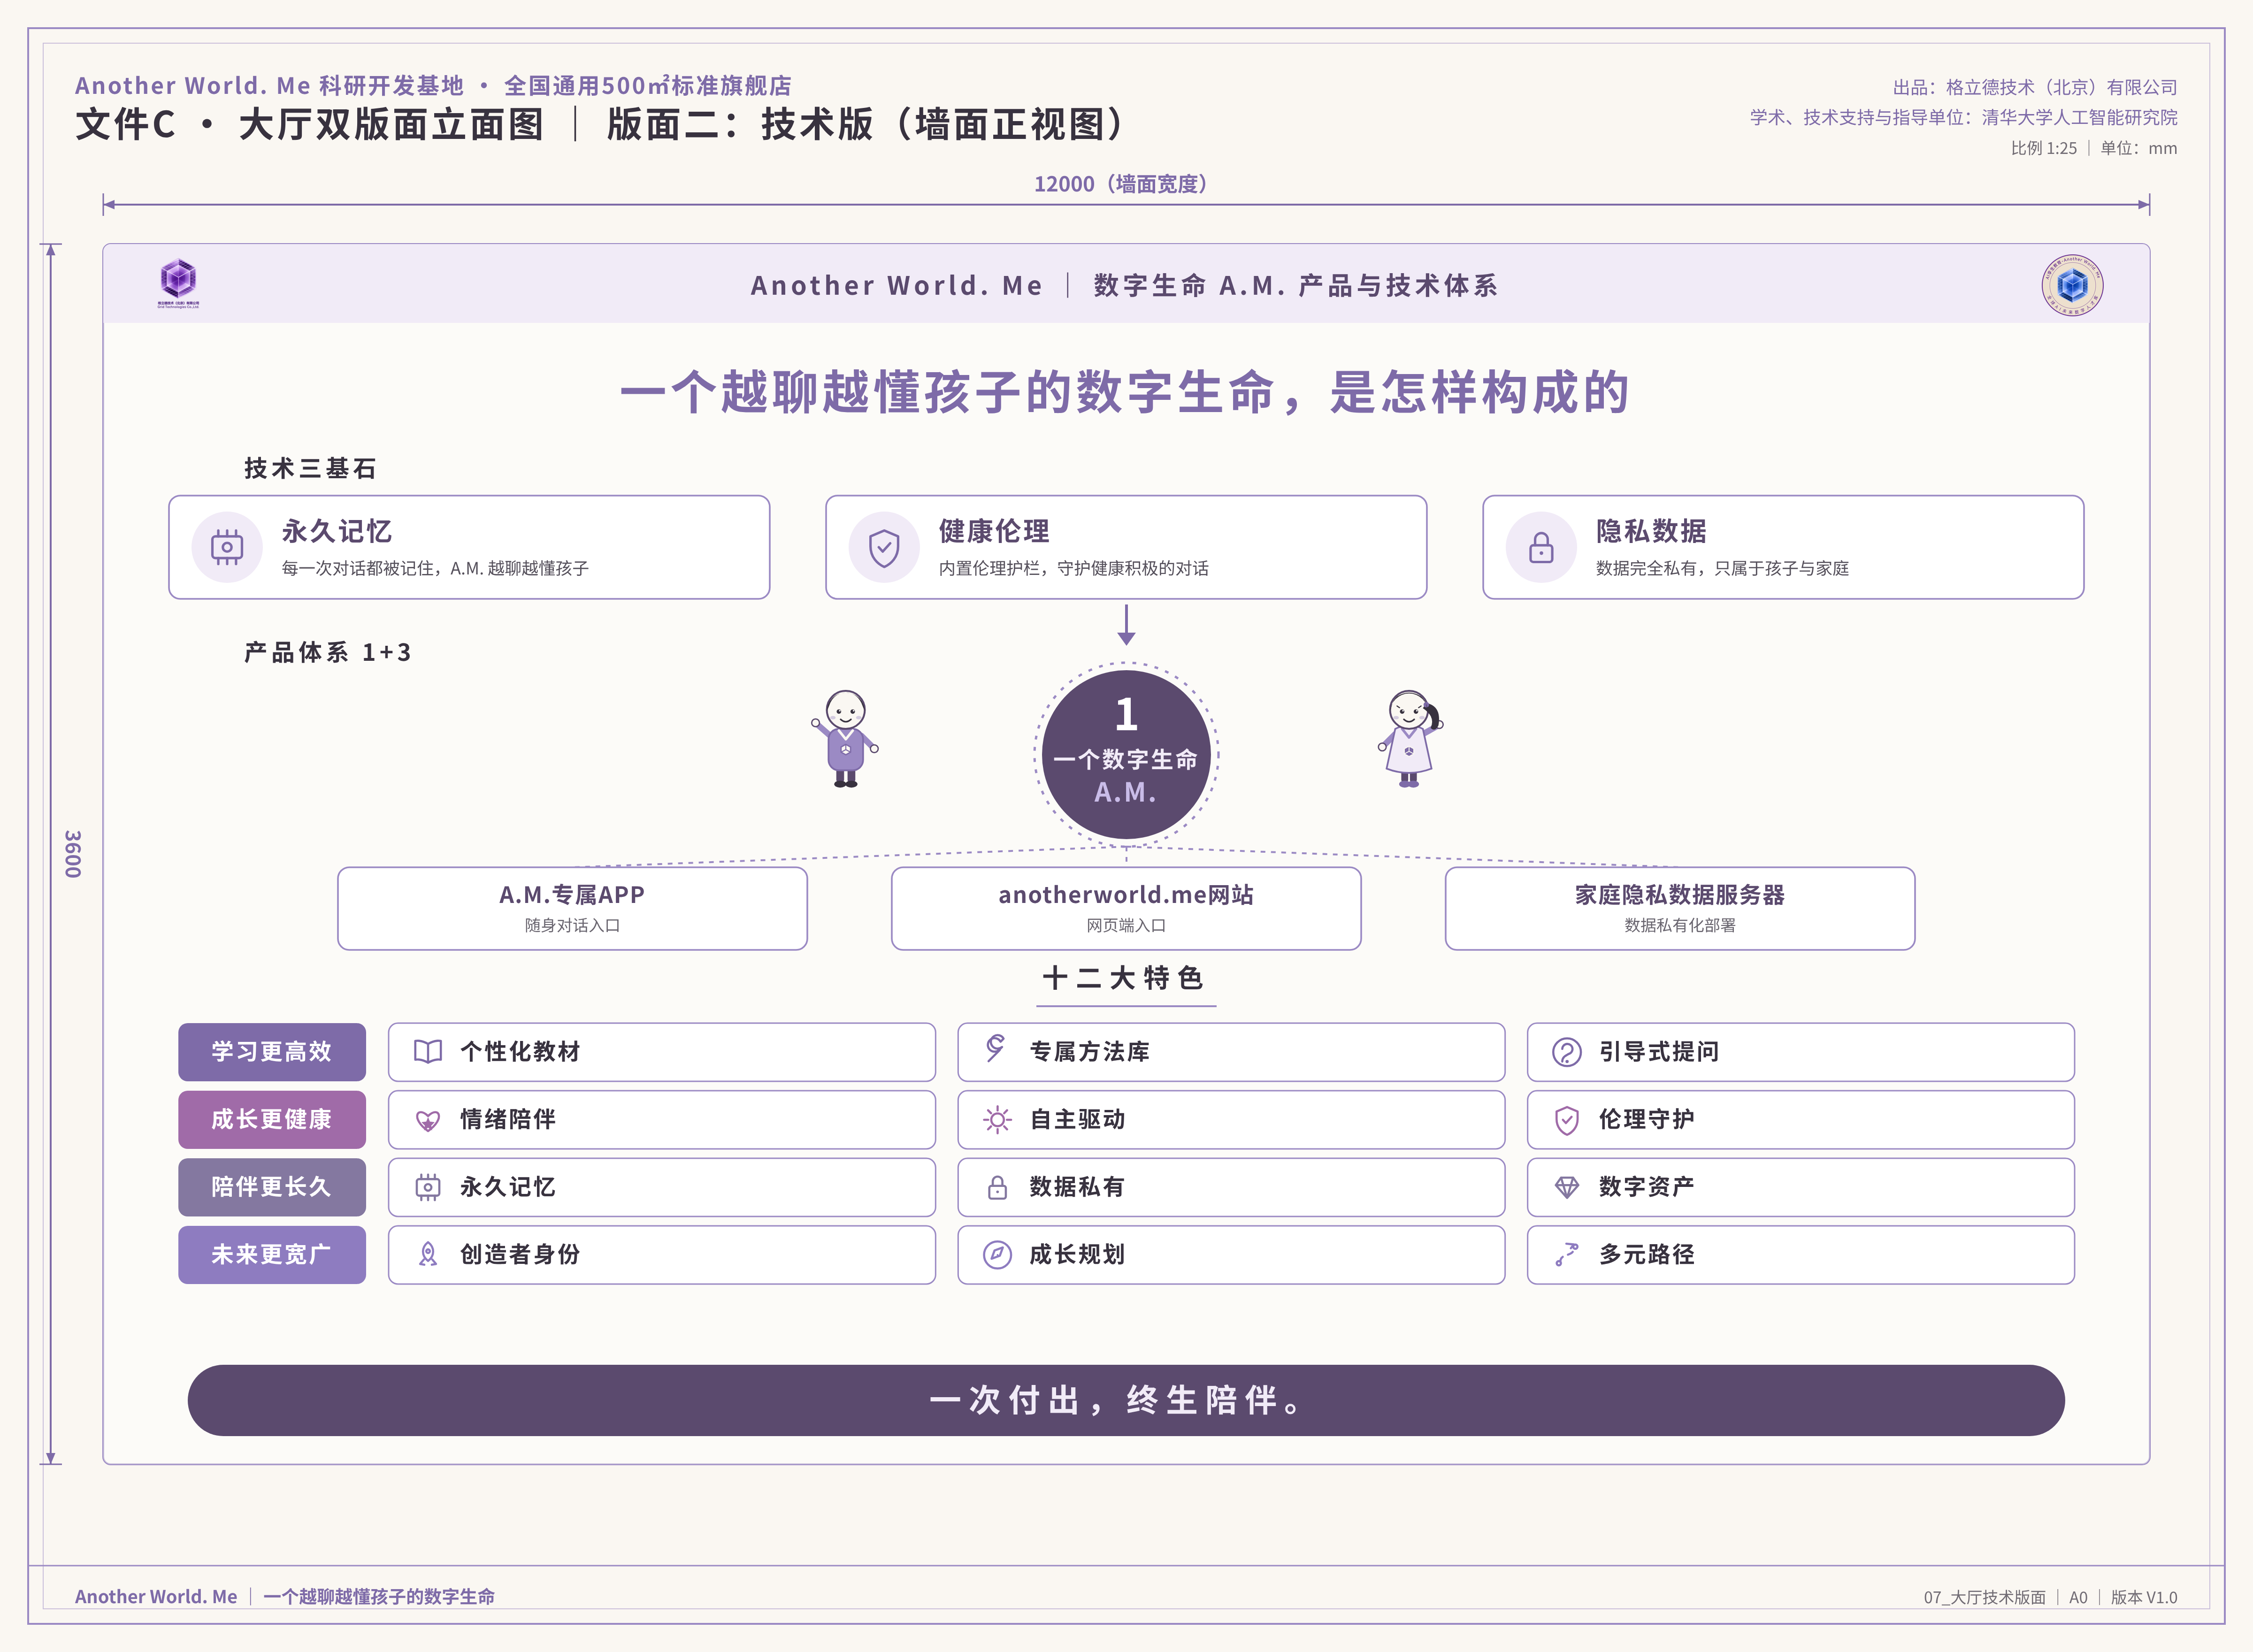Select the 学习更高效 category tag
The height and width of the screenshot is (1652, 2253).
point(272,1052)
